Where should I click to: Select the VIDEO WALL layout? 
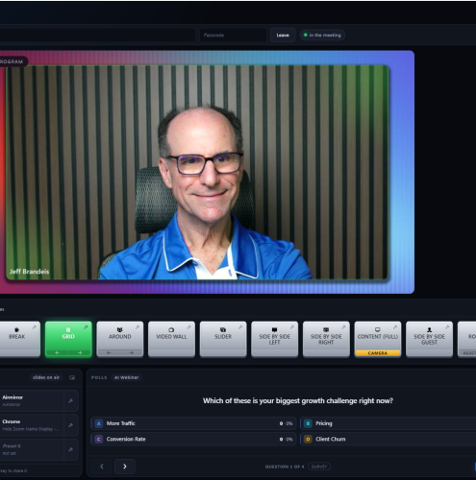coord(171,339)
